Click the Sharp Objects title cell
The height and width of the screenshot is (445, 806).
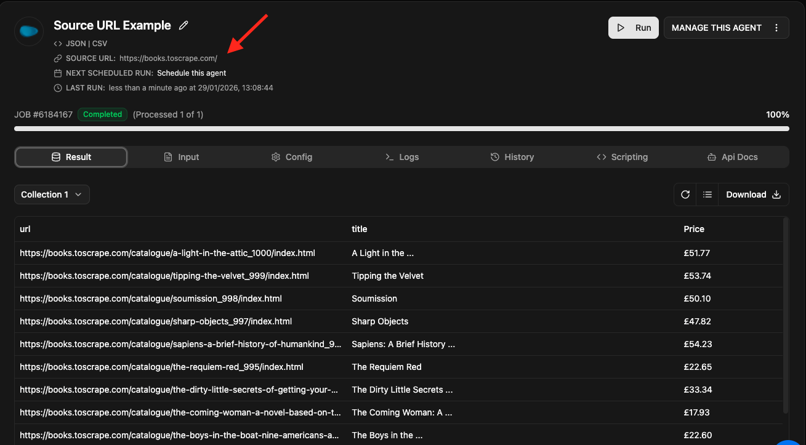click(x=380, y=321)
